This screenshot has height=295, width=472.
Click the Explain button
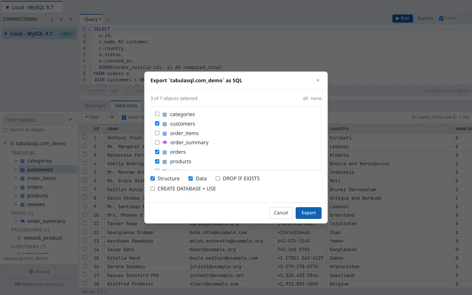425,18
